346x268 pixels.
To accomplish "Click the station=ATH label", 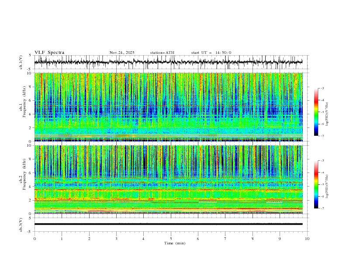I will coord(162,53).
